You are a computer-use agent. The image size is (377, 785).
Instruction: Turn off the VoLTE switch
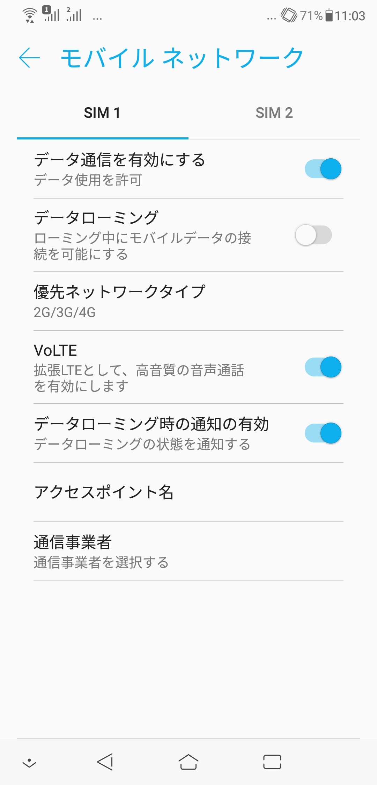tap(323, 367)
